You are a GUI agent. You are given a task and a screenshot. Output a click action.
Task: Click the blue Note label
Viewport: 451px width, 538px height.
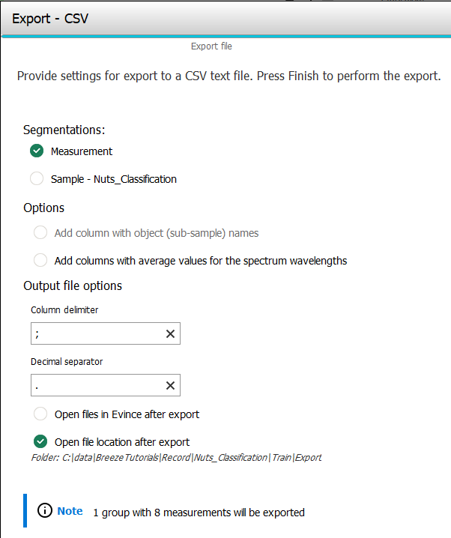click(x=70, y=511)
